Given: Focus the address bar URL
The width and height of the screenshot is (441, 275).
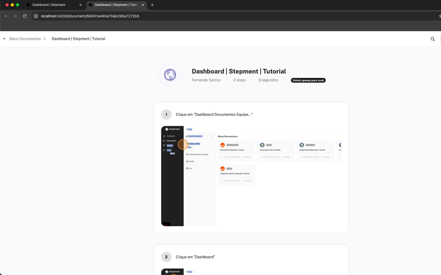Looking at the screenshot, I should (90, 16).
